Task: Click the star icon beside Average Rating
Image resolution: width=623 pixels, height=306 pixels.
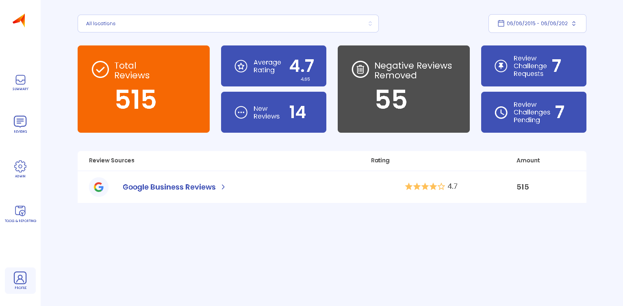Action: click(241, 66)
